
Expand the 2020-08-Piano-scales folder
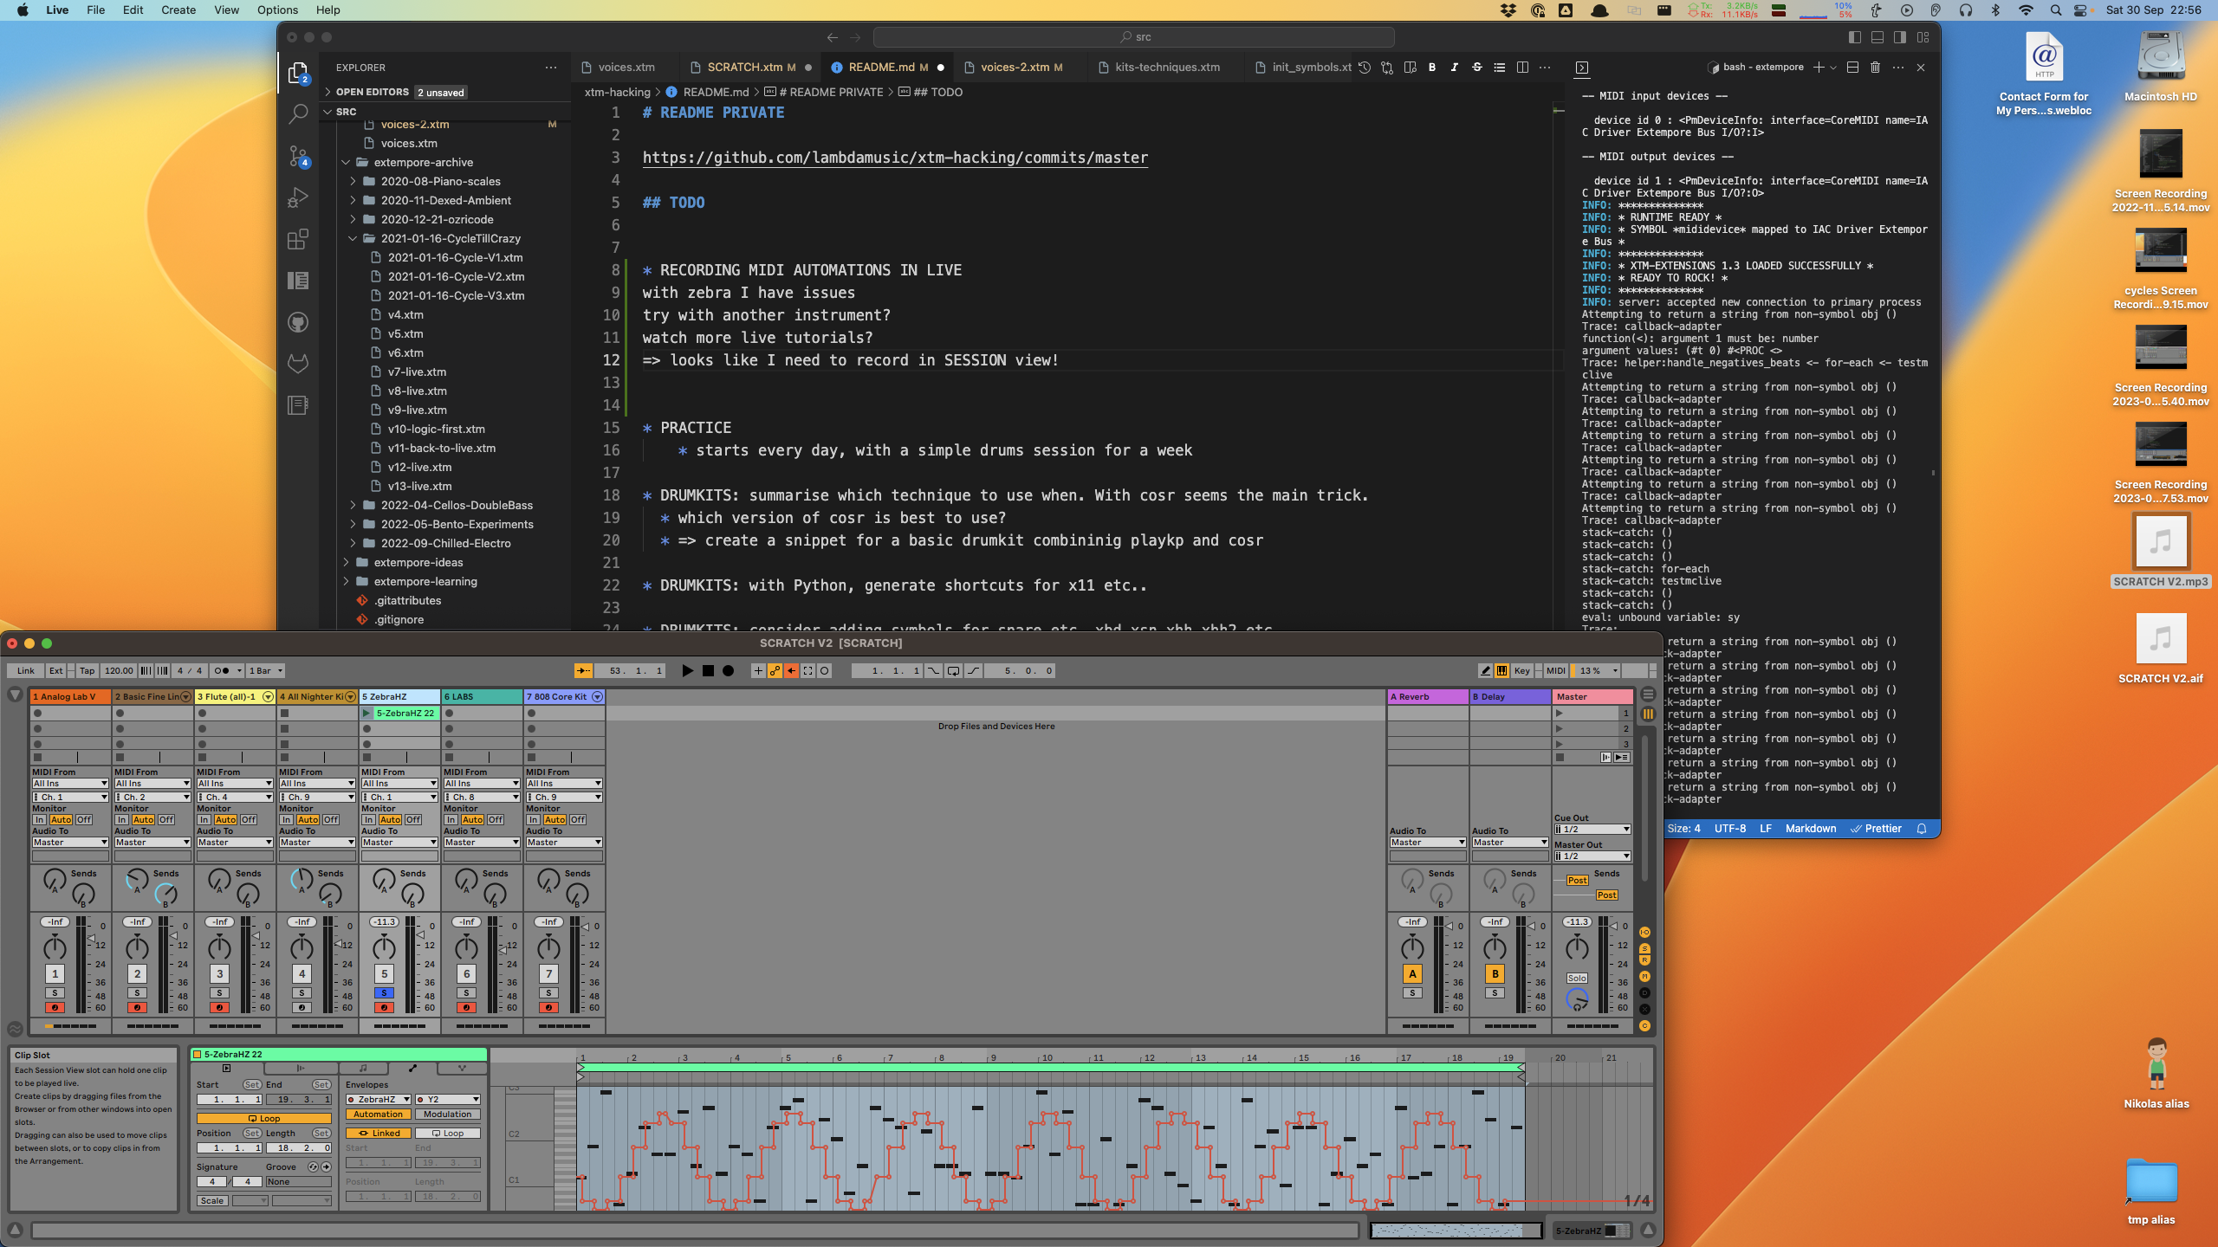(440, 181)
